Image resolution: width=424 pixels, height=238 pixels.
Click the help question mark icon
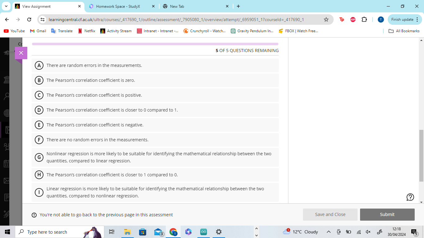[410, 197]
